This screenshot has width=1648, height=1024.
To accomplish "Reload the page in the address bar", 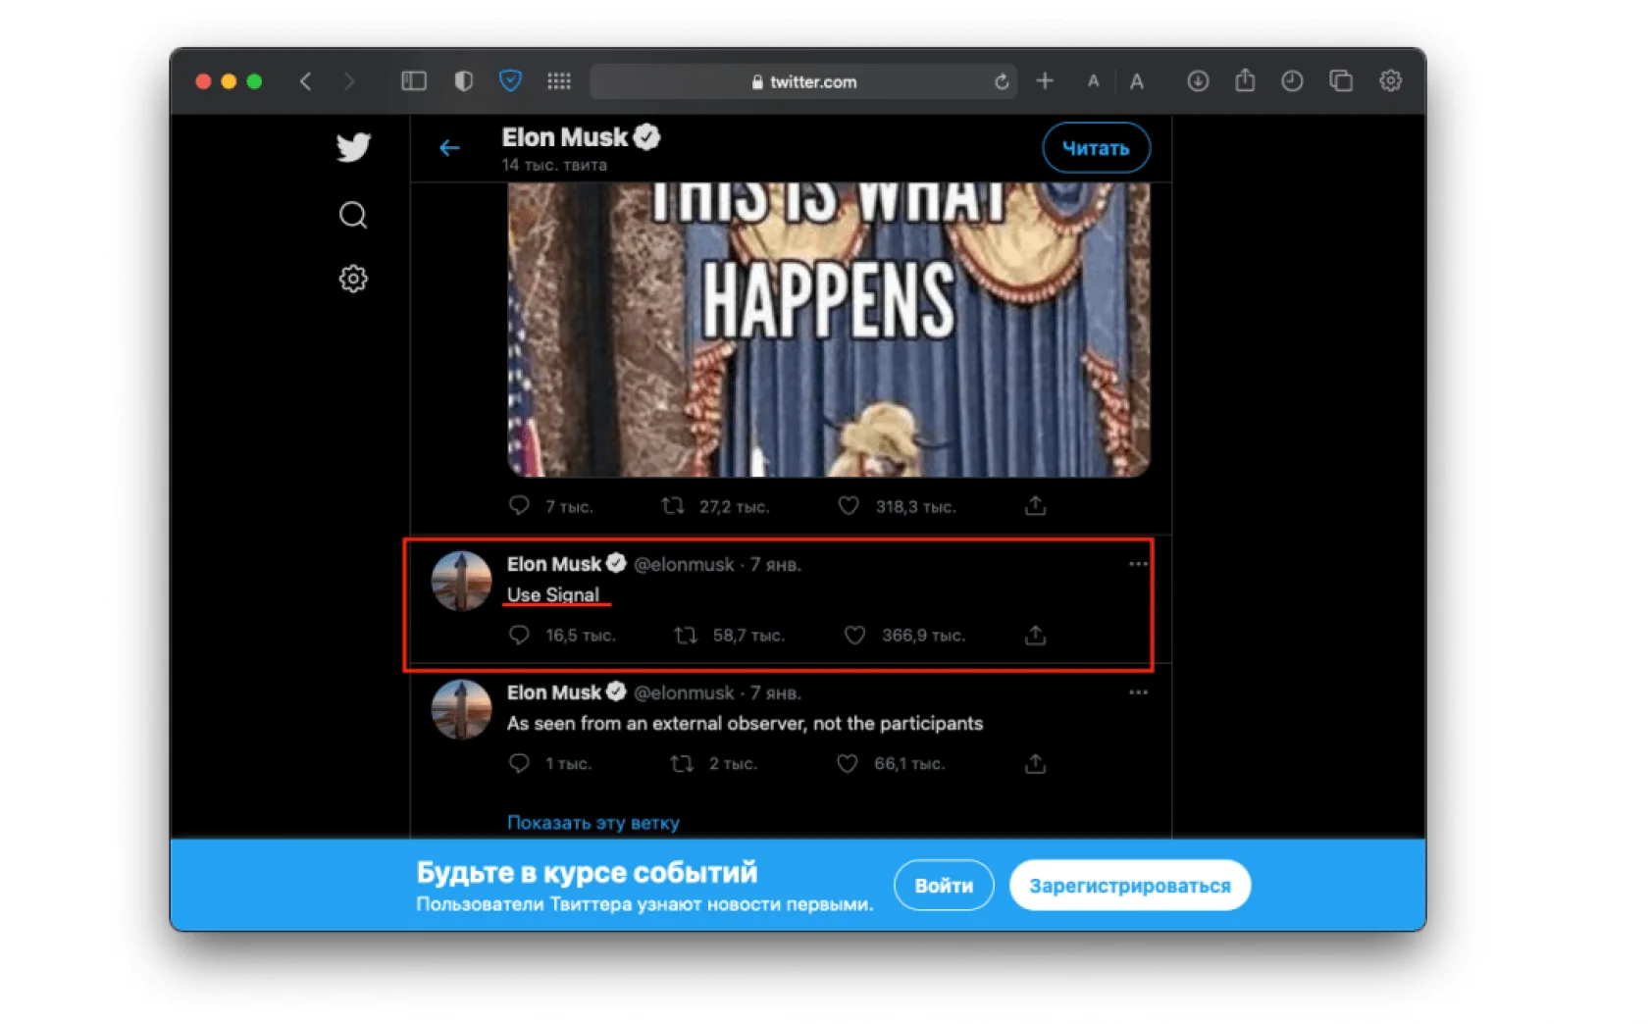I will 1002,81.
